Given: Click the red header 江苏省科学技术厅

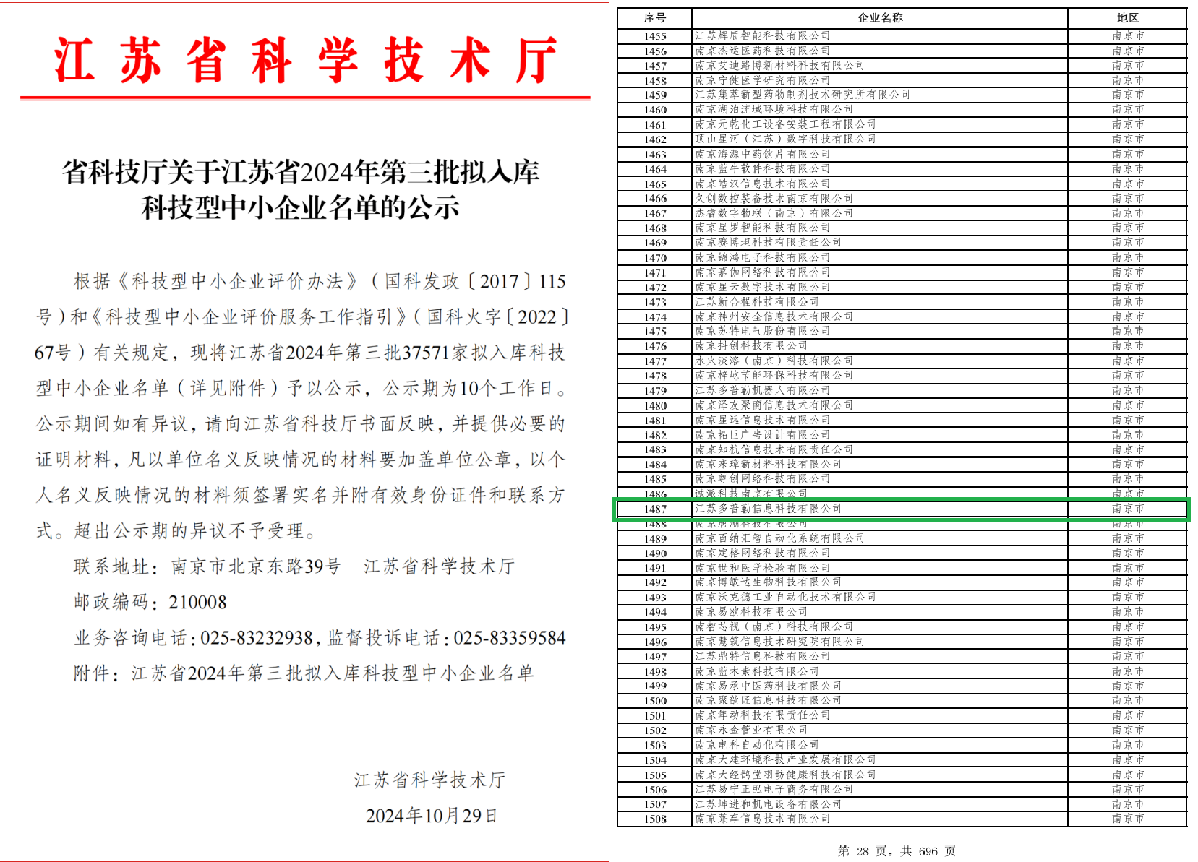Looking at the screenshot, I should pos(306,61).
